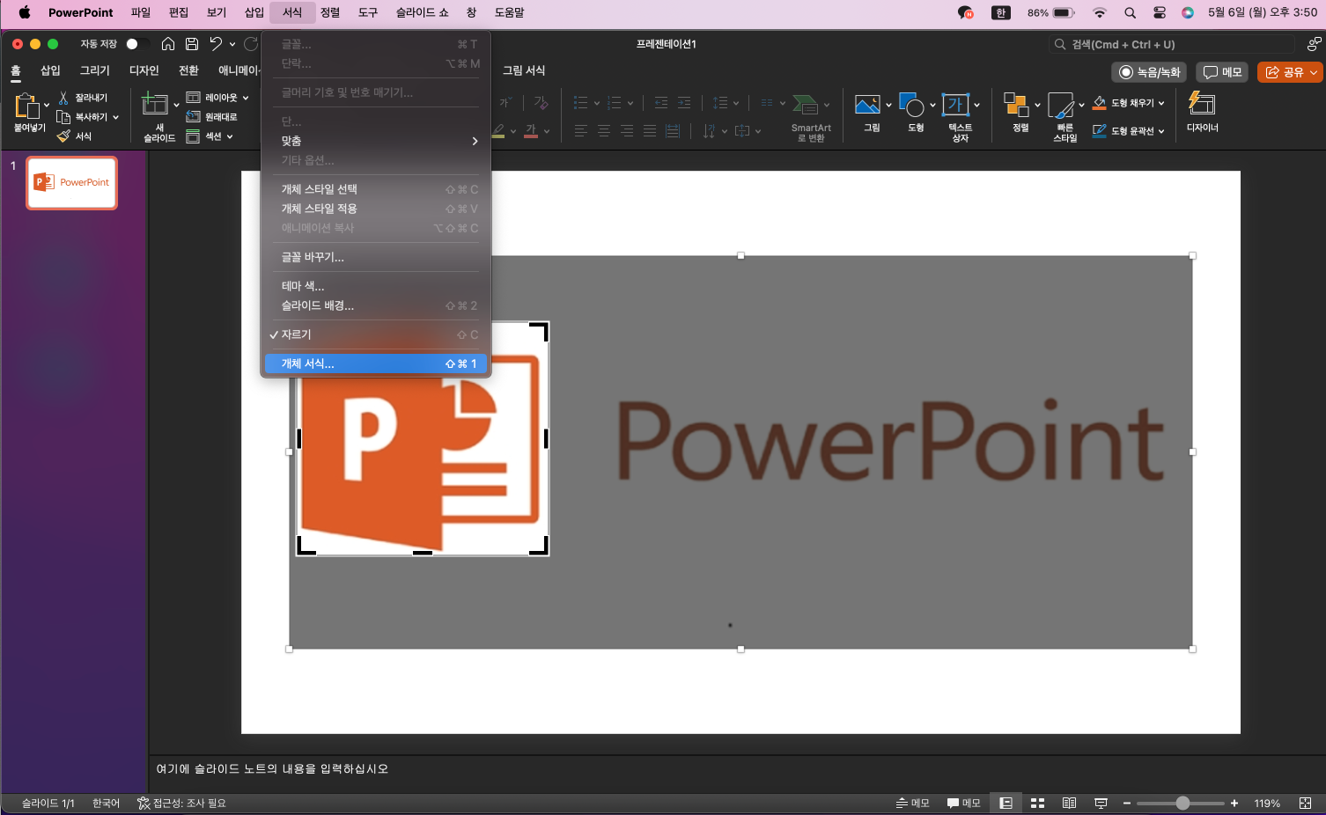Click the zoom slider handle
Viewport: 1326px width, 815px height.
1182,803
